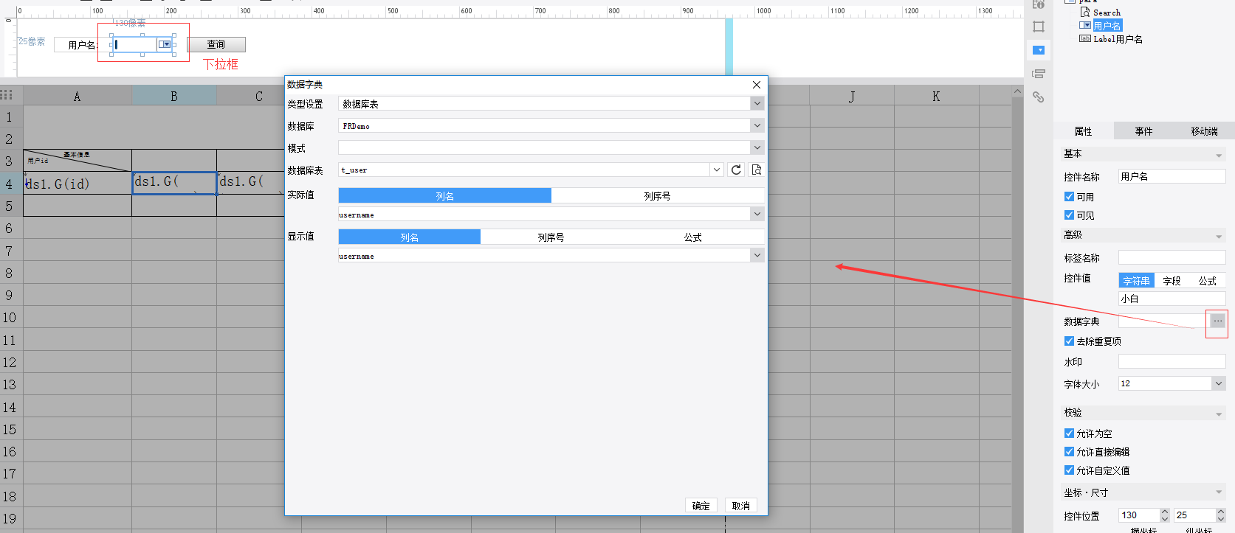Click the hyperlink chain sidebar icon
Image resolution: width=1235 pixels, height=533 pixels.
coord(1039,97)
